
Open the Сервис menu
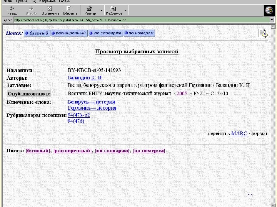pos(64,1)
